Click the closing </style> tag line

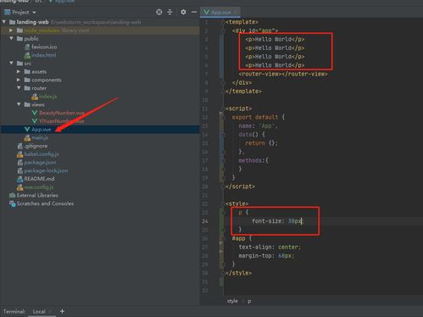tap(239, 273)
